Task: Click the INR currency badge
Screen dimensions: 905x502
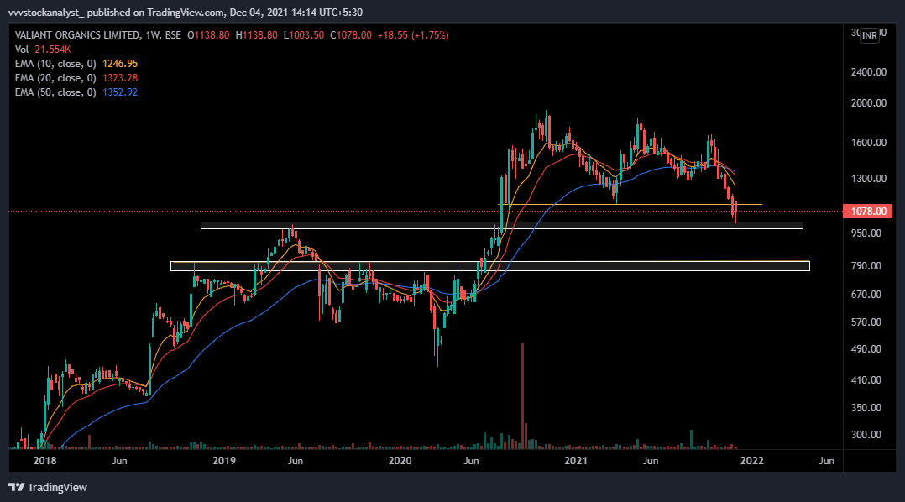Action: click(870, 36)
